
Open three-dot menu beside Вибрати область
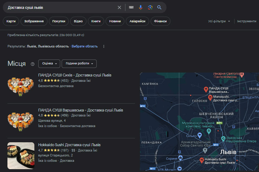104,46
